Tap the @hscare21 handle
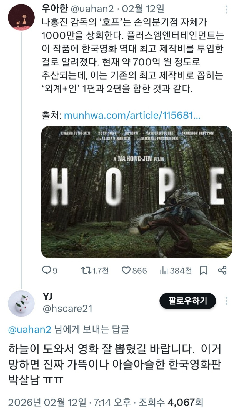The height and width of the screenshot is (410, 240). pos(67,309)
